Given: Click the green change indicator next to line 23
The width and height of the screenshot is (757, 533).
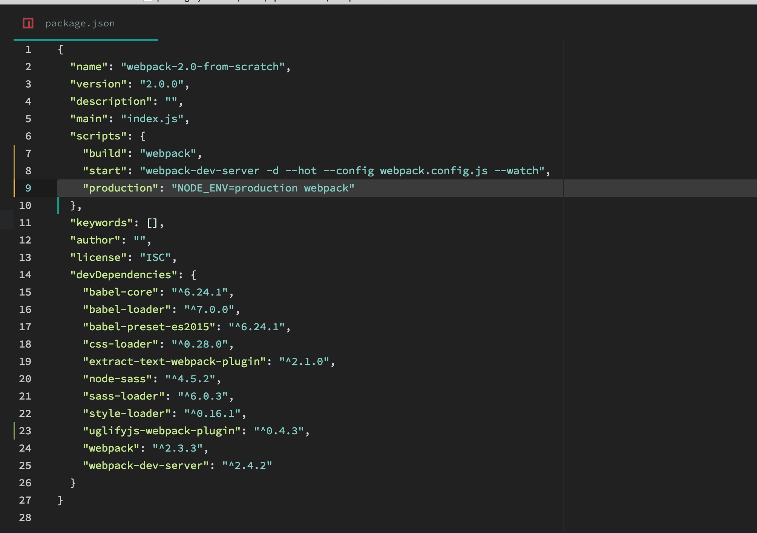Looking at the screenshot, I should pyautogui.click(x=14, y=430).
